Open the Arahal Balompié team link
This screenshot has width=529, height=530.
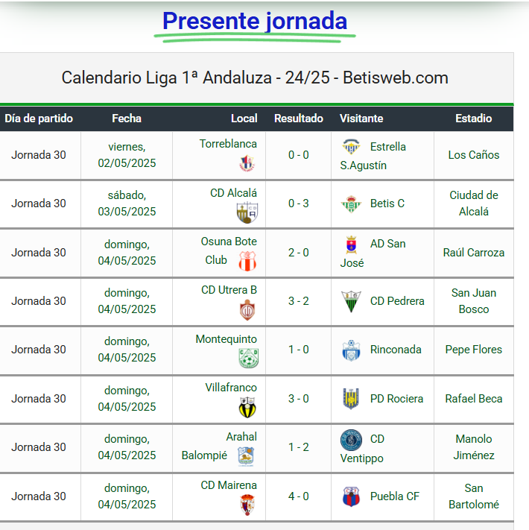pyautogui.click(x=219, y=447)
